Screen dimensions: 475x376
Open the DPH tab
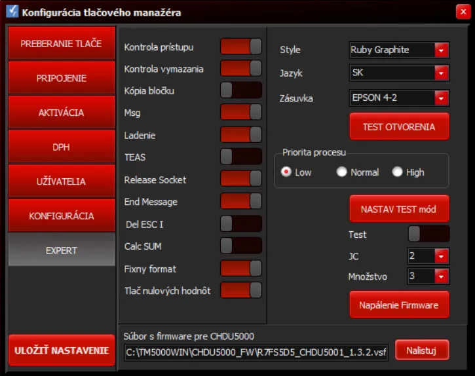[x=61, y=147]
